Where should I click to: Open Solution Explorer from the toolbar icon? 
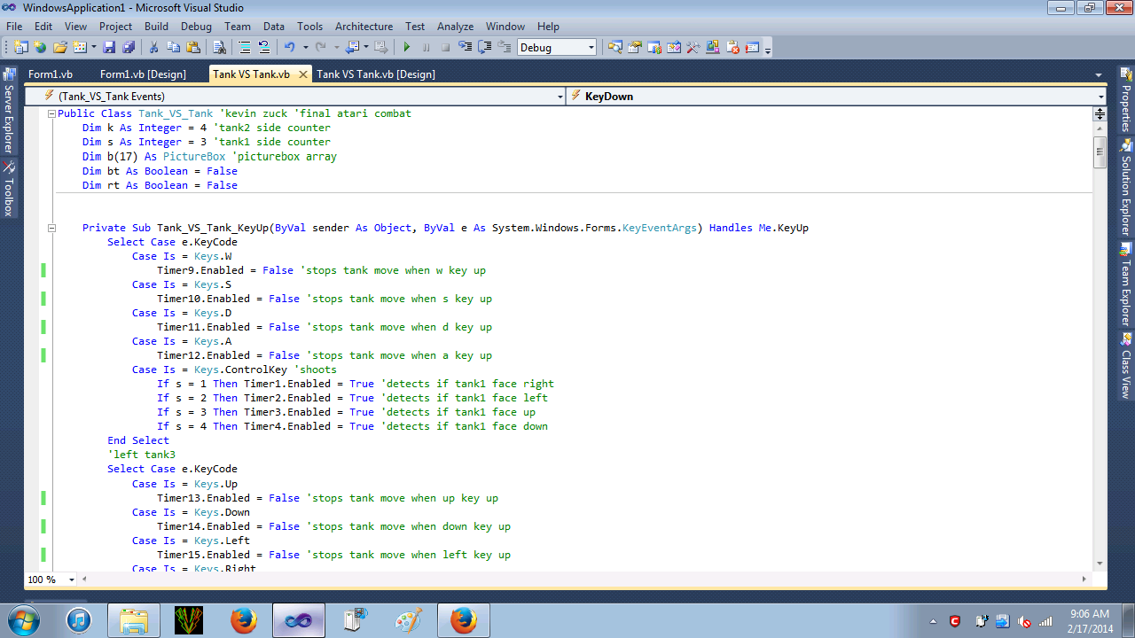pyautogui.click(x=615, y=47)
